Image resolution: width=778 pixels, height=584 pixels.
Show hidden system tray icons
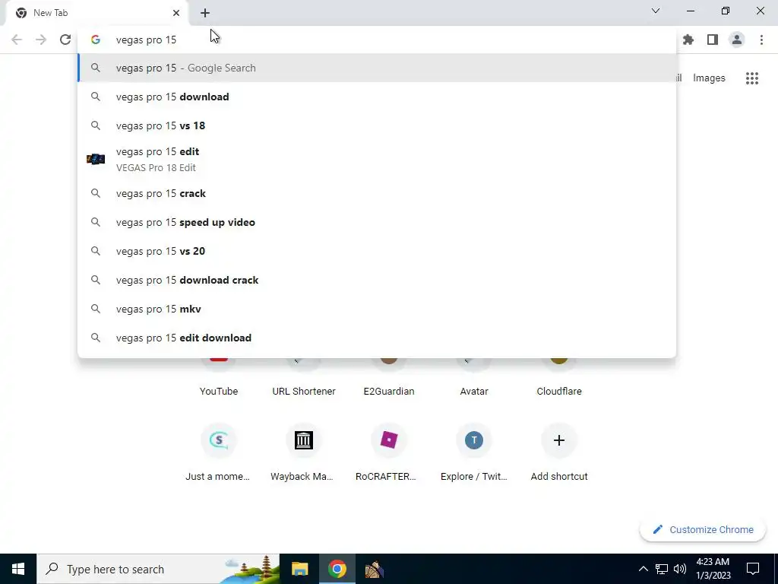pyautogui.click(x=643, y=569)
